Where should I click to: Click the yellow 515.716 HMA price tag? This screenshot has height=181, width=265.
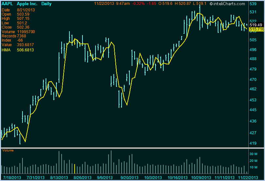[x=257, y=29]
